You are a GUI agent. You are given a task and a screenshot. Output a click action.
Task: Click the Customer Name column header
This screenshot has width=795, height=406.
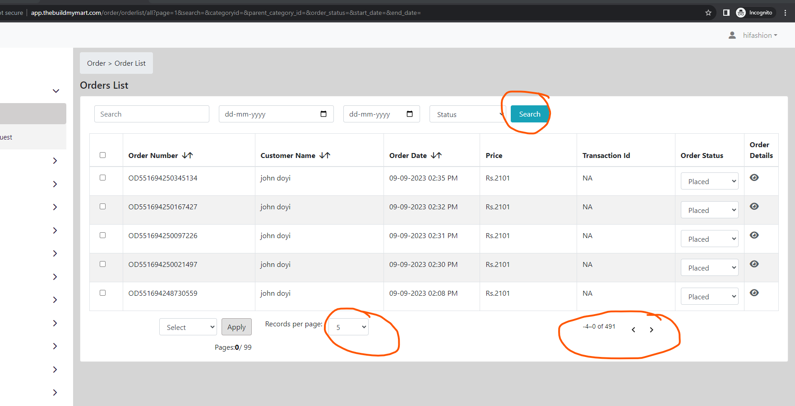(x=288, y=155)
